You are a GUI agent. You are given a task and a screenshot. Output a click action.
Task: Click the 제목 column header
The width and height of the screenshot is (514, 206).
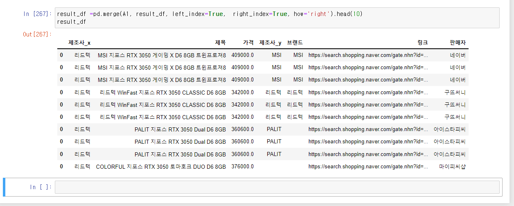point(220,42)
